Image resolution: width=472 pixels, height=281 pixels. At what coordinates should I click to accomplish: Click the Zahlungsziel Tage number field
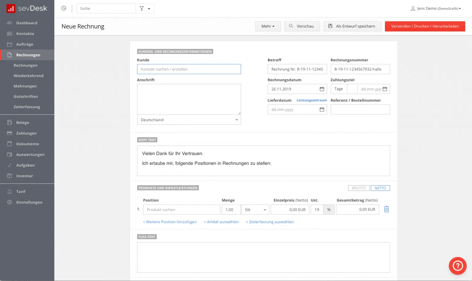click(352, 89)
